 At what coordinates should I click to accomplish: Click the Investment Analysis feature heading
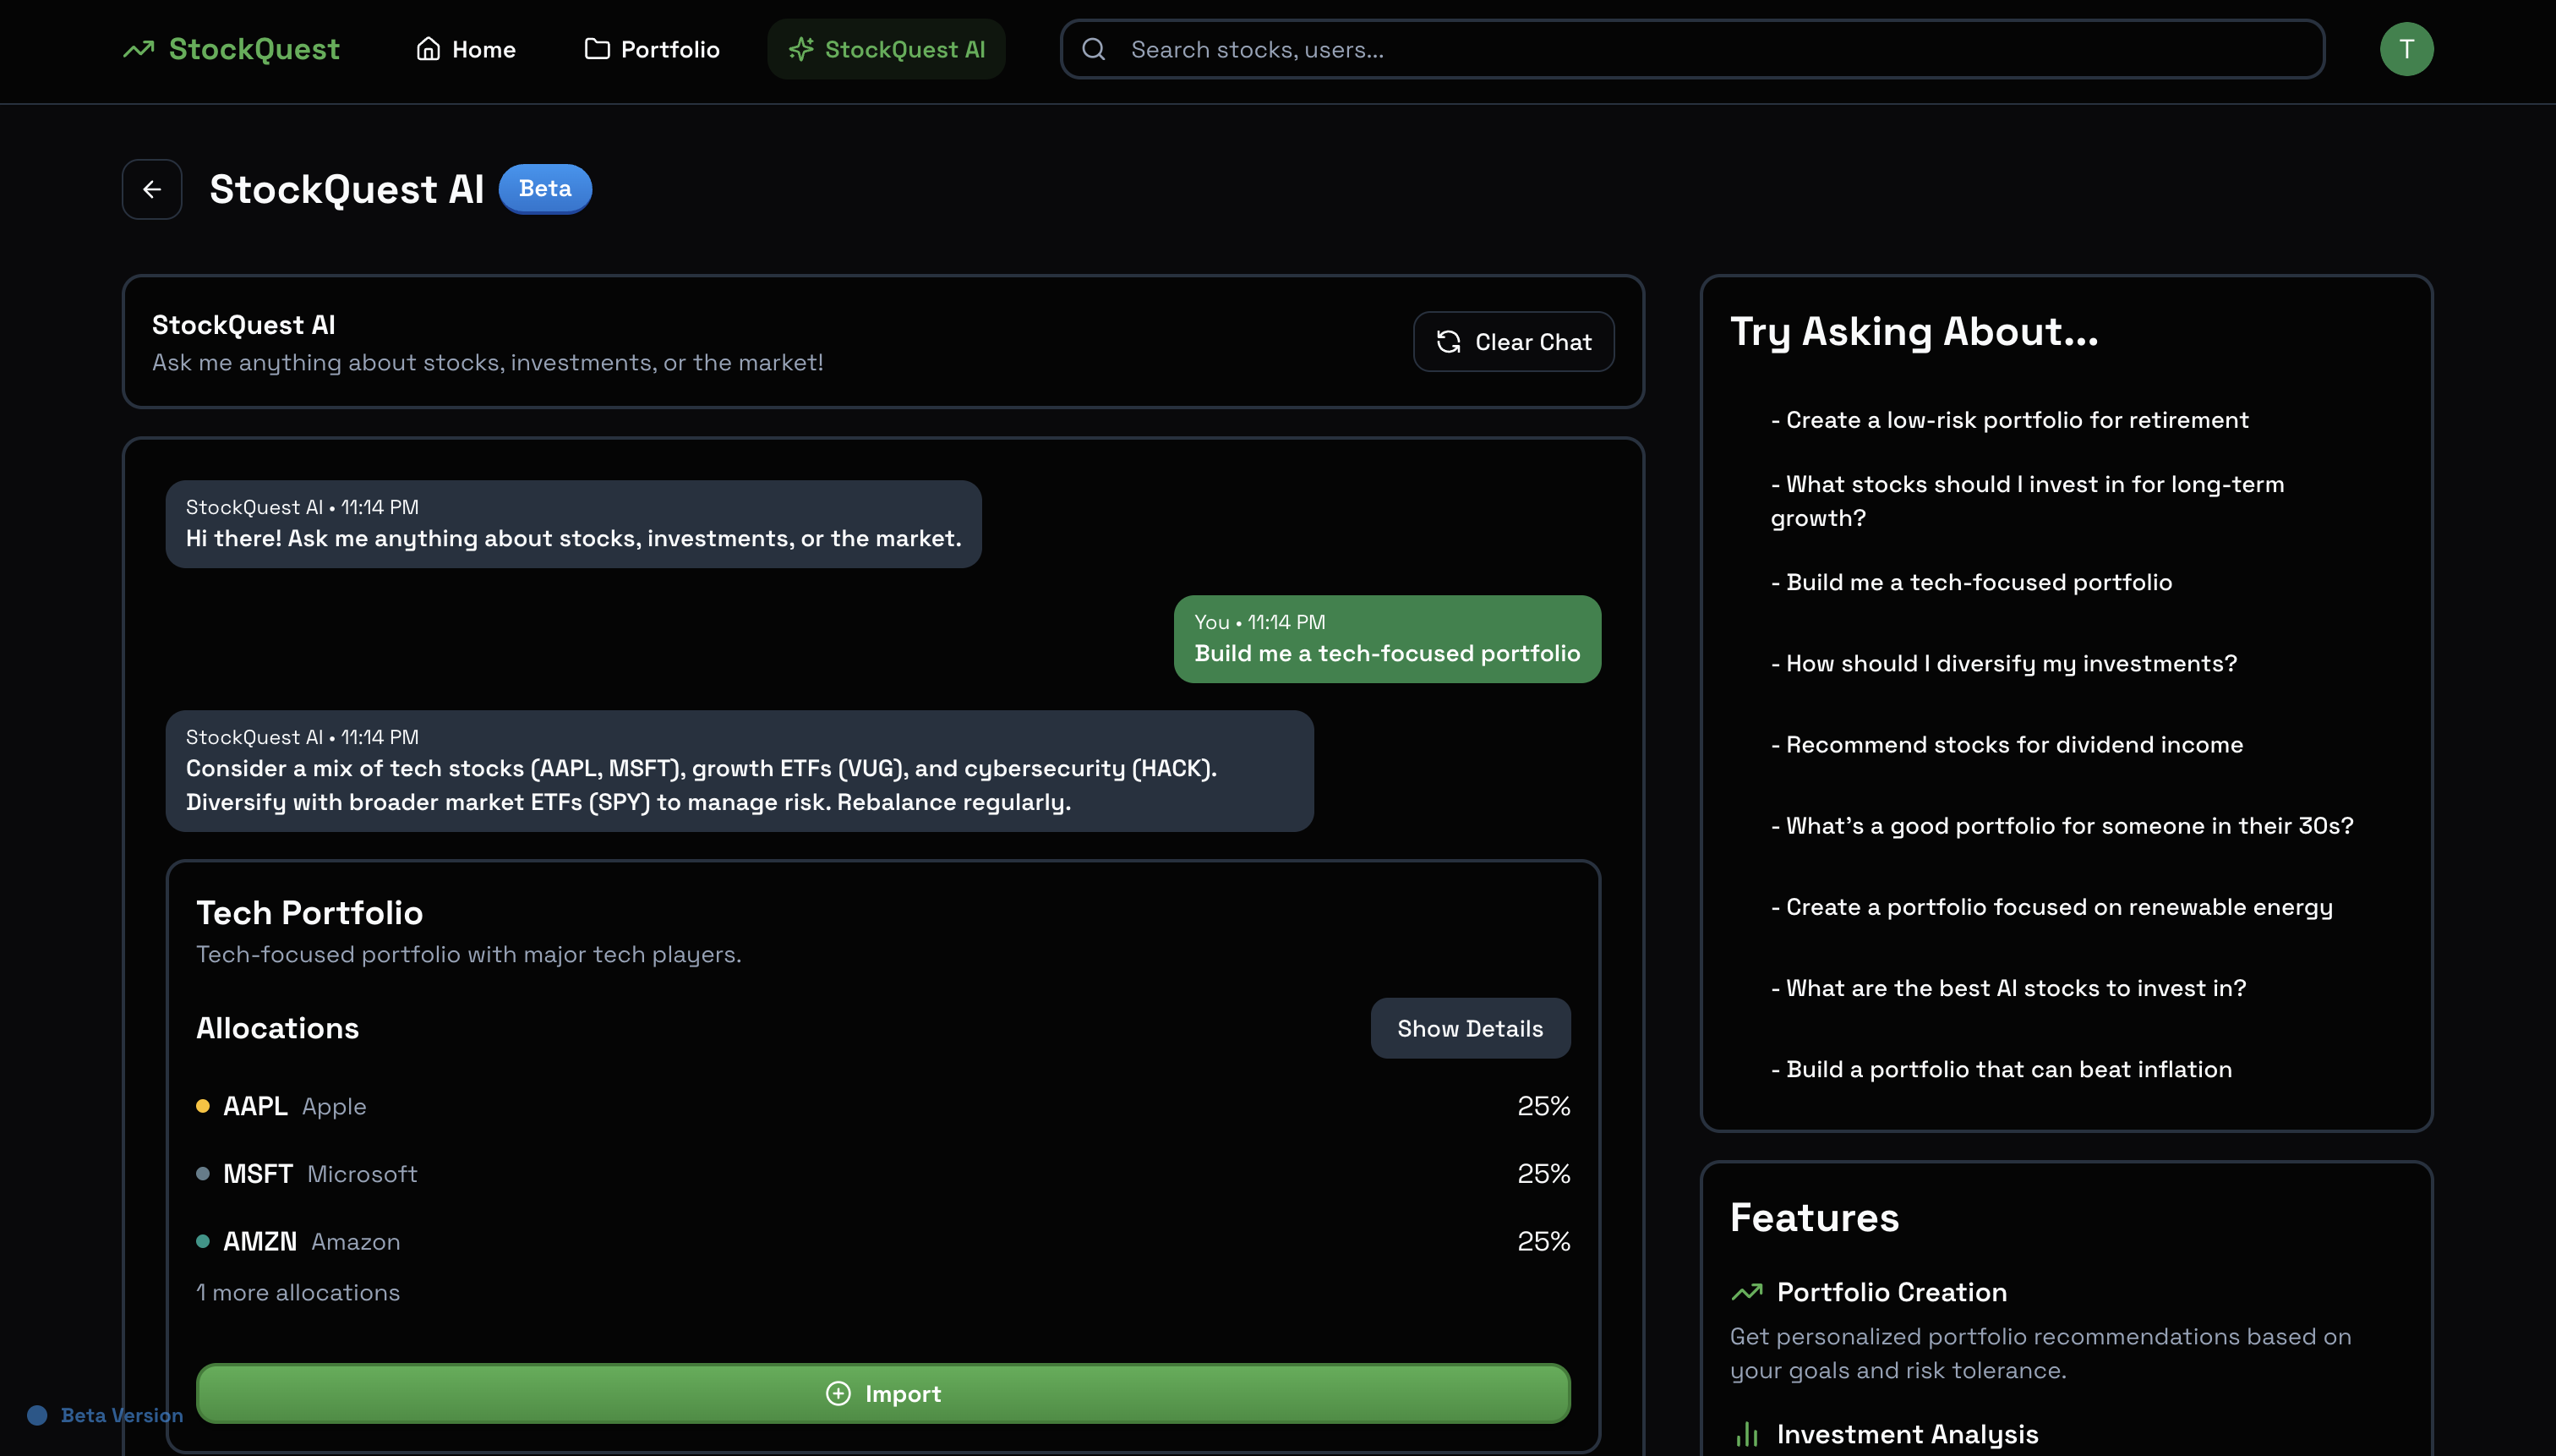tap(1907, 1434)
